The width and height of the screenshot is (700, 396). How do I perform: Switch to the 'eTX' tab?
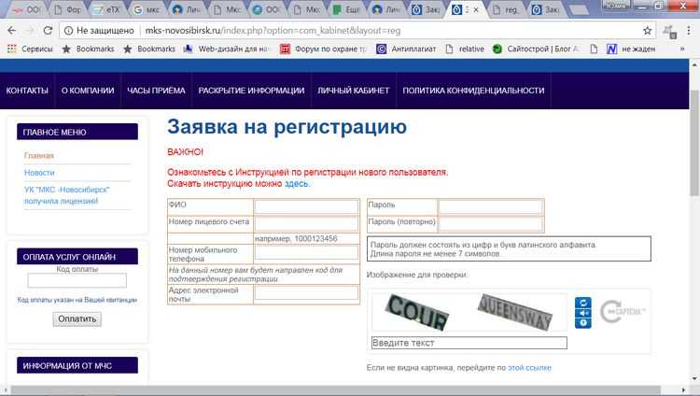coord(107,9)
